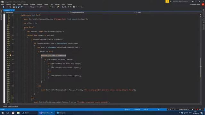Click the Task View taskbar icon
Screen dimensions: 205x115
tap(8, 113)
